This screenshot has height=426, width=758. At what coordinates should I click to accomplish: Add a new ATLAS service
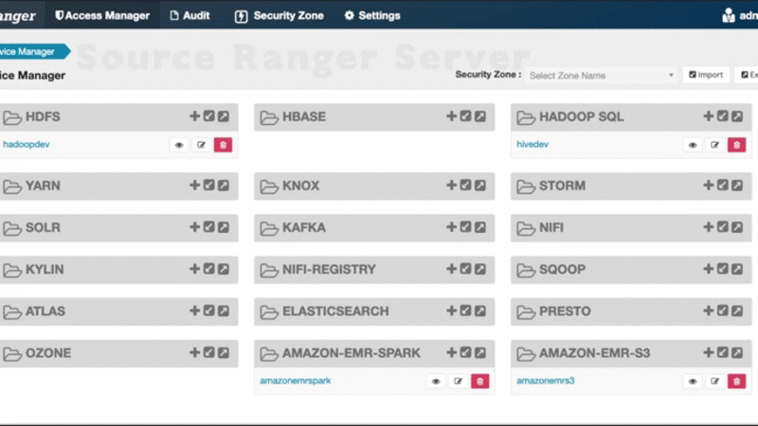[194, 311]
